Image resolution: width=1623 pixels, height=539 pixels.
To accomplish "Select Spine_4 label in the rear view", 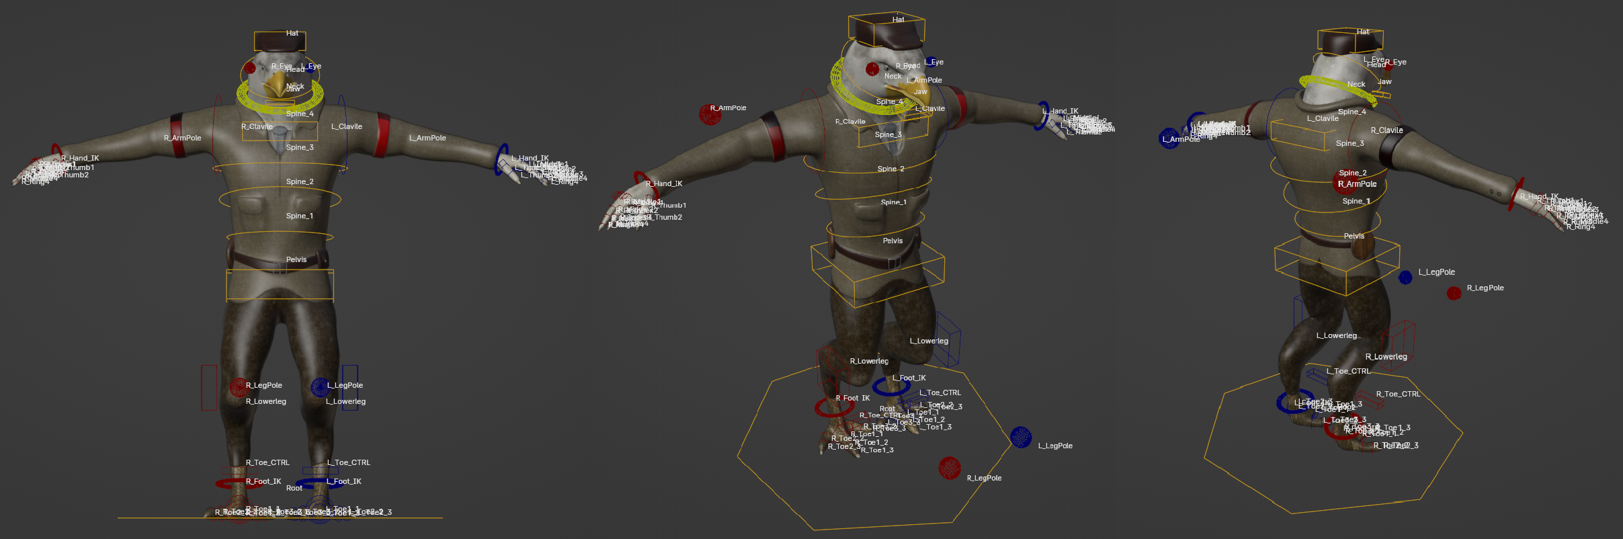I will click(1352, 112).
